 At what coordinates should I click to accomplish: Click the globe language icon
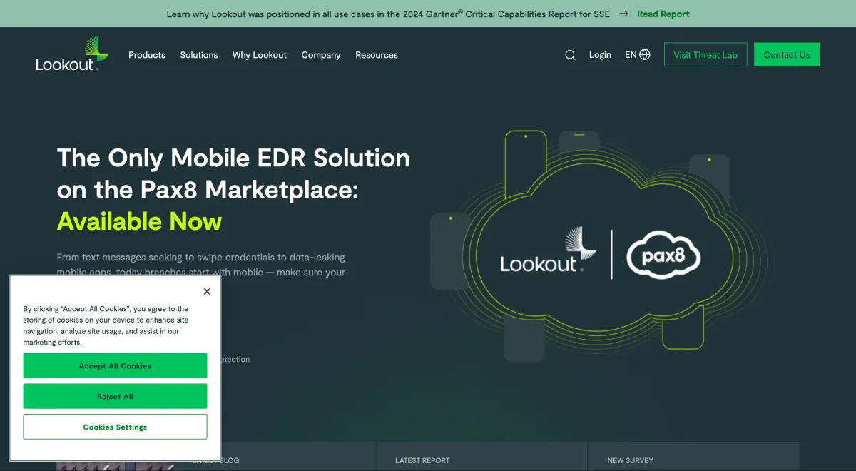point(645,54)
